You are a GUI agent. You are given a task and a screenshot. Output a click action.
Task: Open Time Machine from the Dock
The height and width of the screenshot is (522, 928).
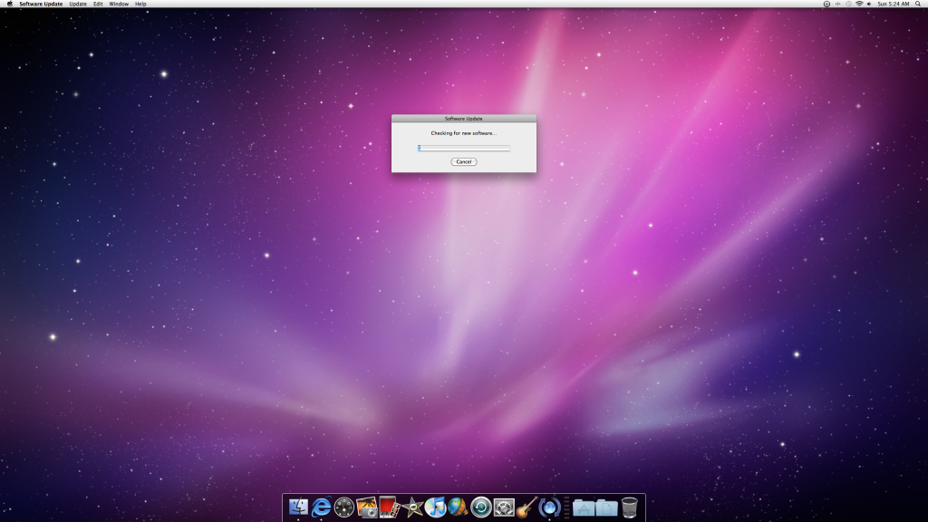pyautogui.click(x=480, y=507)
